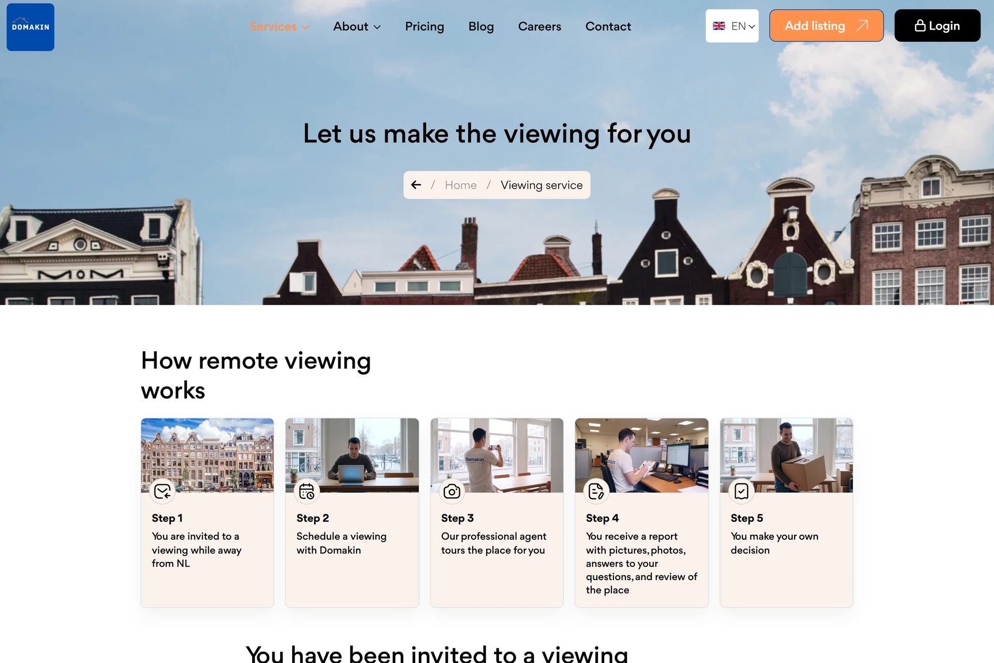
Task: Open the Contact page
Action: coord(608,26)
